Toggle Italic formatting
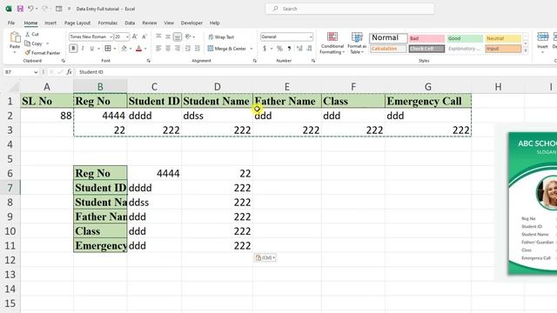The image size is (557, 313). pyautogui.click(x=83, y=48)
